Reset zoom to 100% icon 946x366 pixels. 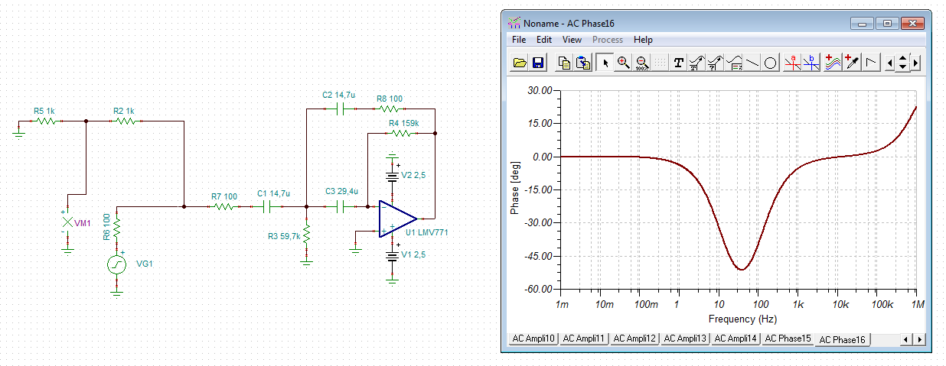[641, 63]
